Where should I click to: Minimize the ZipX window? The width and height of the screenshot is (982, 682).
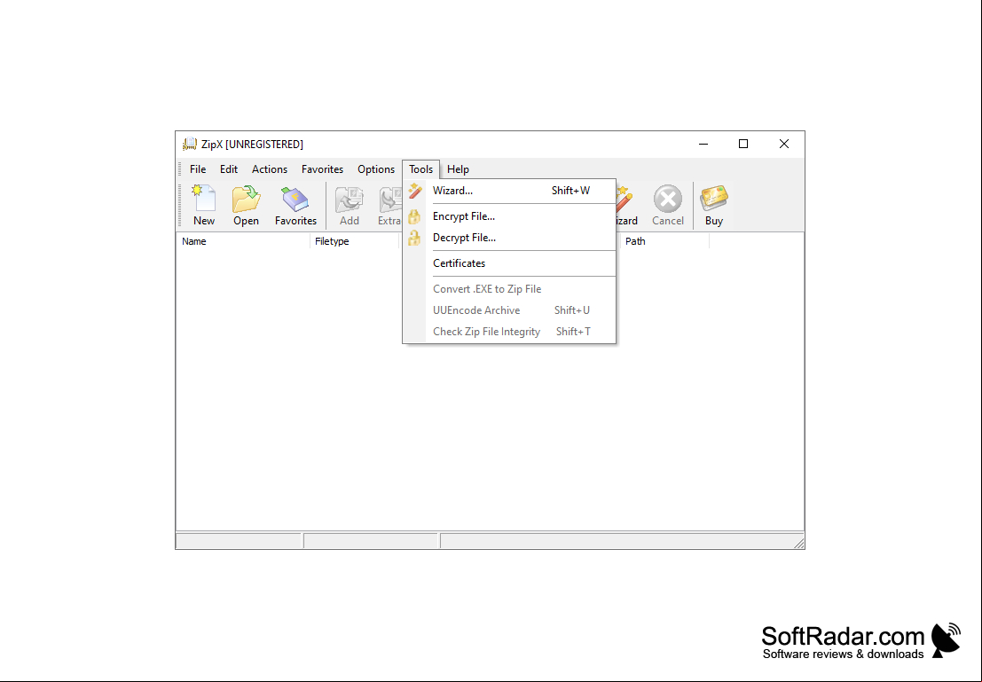703,144
